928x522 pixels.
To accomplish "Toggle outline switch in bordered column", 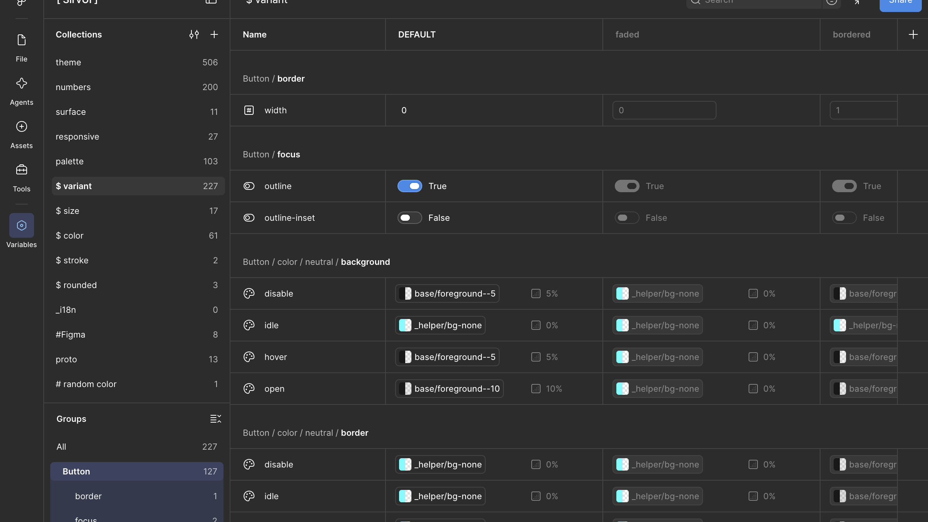I will pyautogui.click(x=844, y=186).
